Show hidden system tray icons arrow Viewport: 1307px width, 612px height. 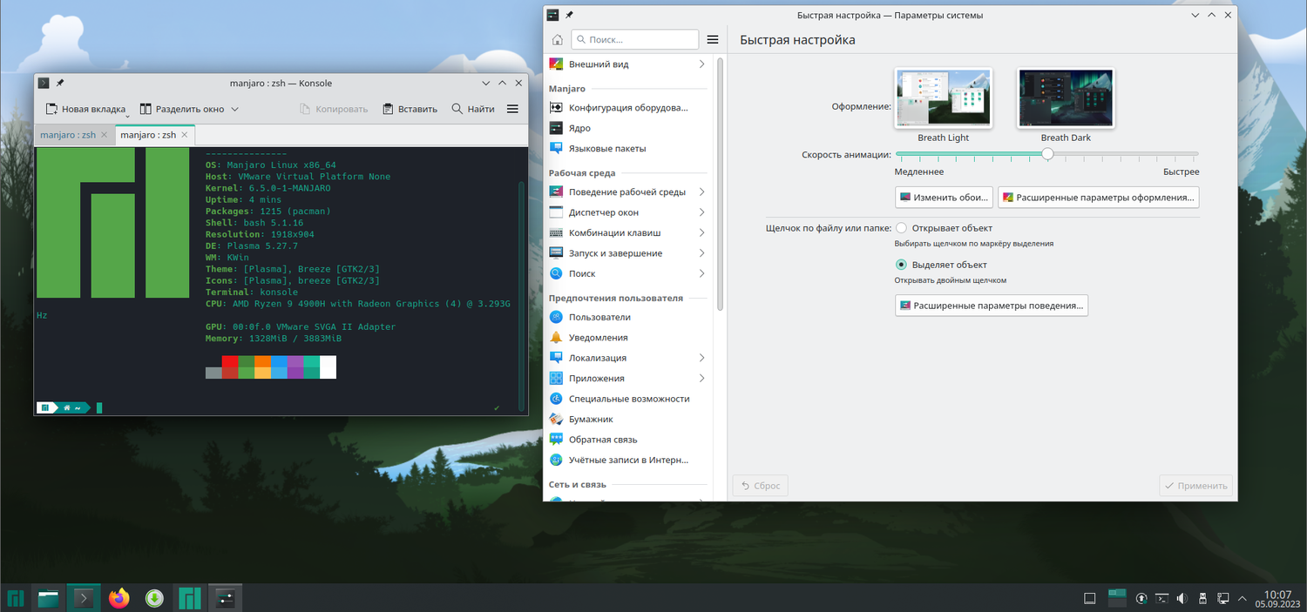tap(1242, 598)
